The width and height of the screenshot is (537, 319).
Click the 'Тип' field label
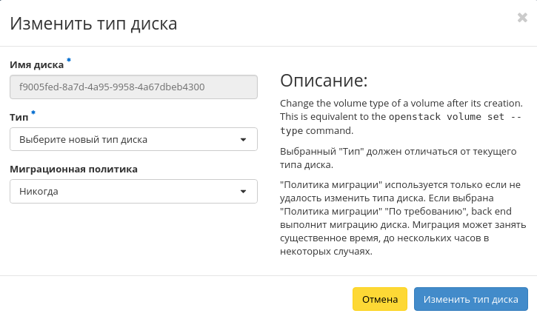click(19, 118)
